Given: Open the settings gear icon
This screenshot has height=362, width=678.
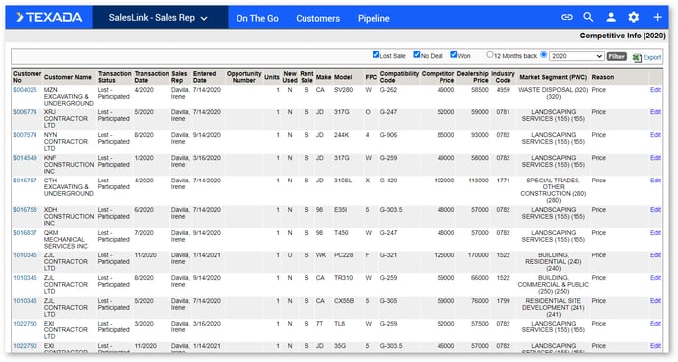Looking at the screenshot, I should point(634,18).
